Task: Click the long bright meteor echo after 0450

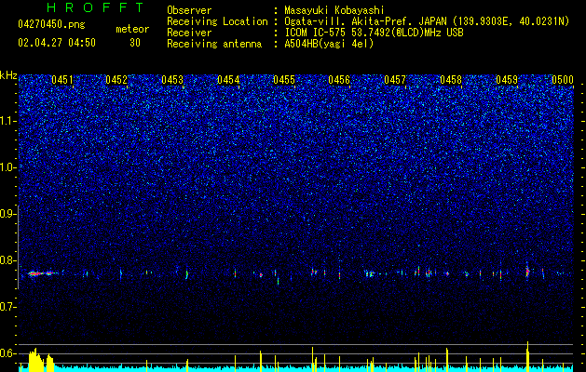Action: [x=43, y=273]
